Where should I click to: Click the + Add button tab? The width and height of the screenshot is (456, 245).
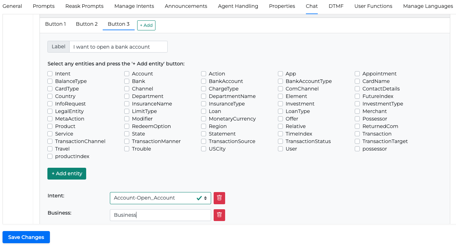click(146, 25)
